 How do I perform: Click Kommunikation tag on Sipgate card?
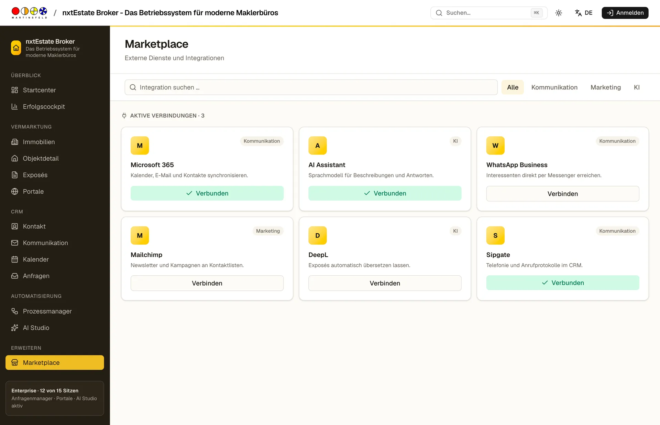pyautogui.click(x=617, y=231)
